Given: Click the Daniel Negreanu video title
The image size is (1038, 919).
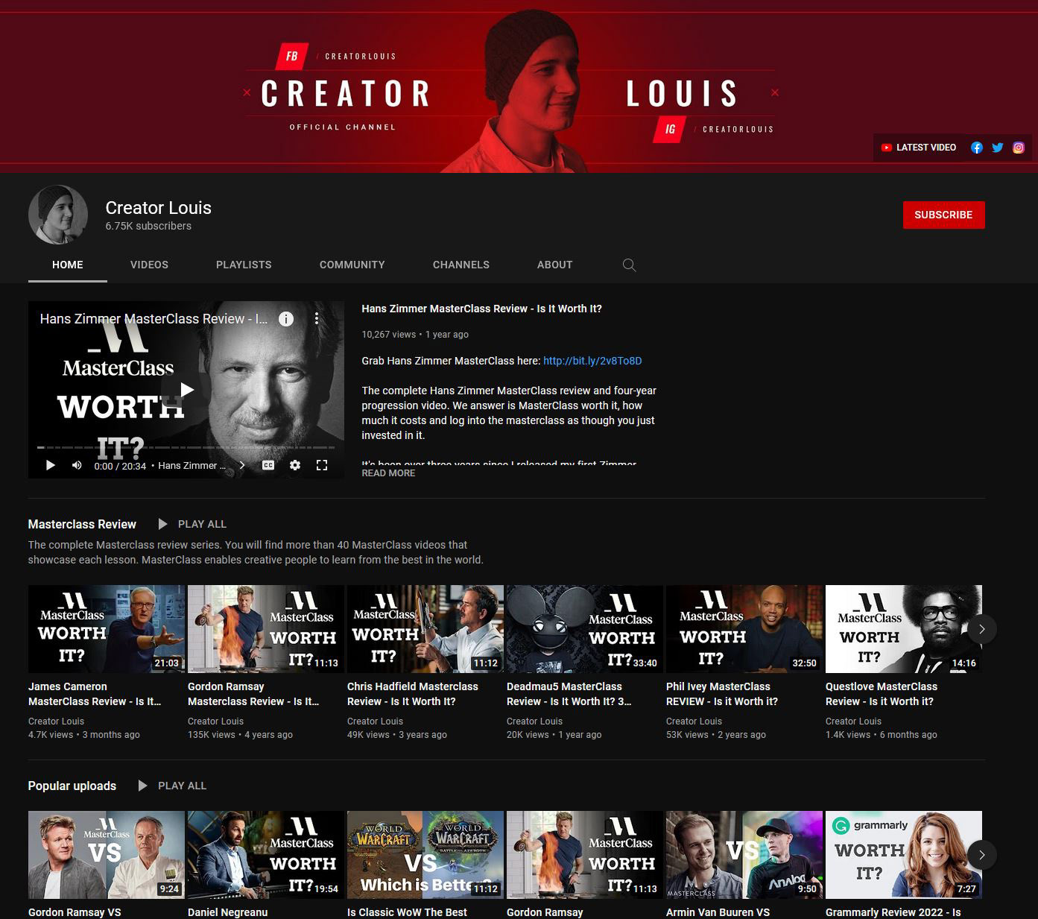Looking at the screenshot, I should click(x=227, y=912).
